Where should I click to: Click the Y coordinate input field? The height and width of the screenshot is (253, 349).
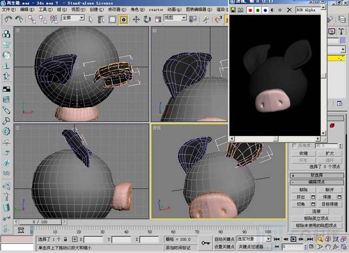click(x=122, y=239)
